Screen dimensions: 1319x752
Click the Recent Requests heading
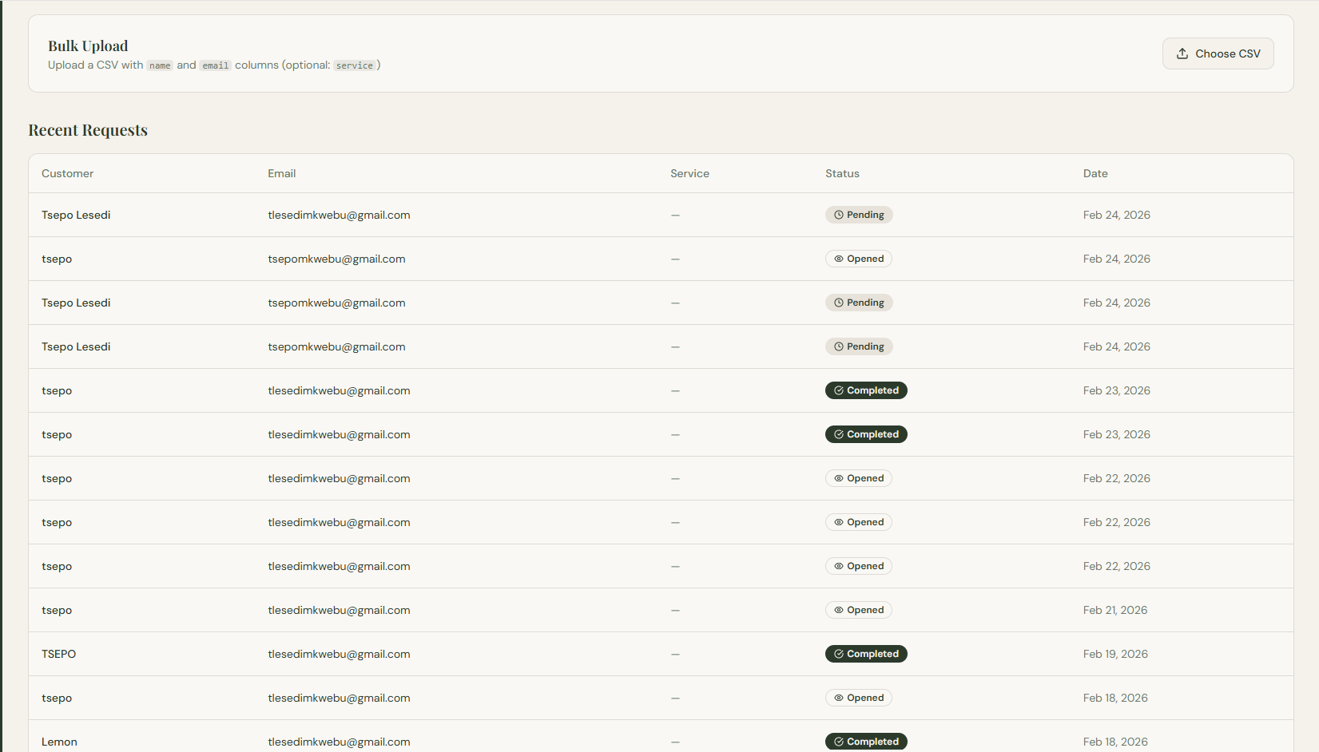[88, 129]
